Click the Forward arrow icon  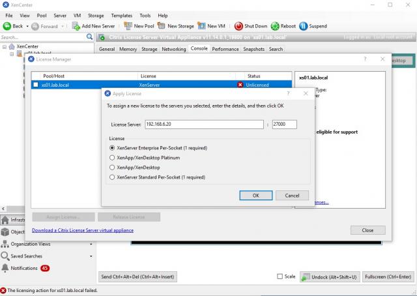point(35,26)
